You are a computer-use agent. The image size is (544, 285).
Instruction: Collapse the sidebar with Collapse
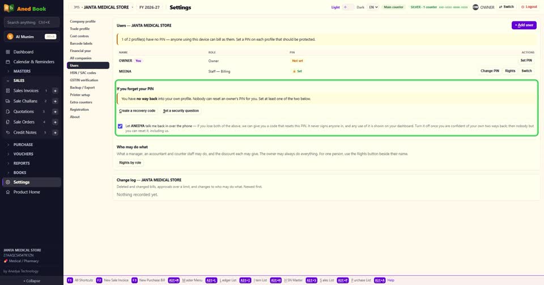click(32, 281)
